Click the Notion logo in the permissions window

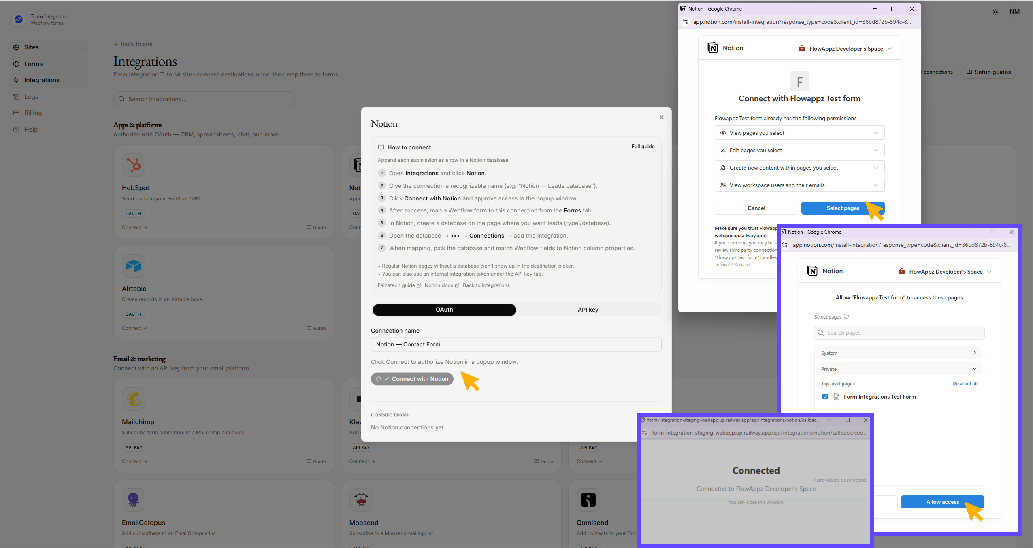712,48
